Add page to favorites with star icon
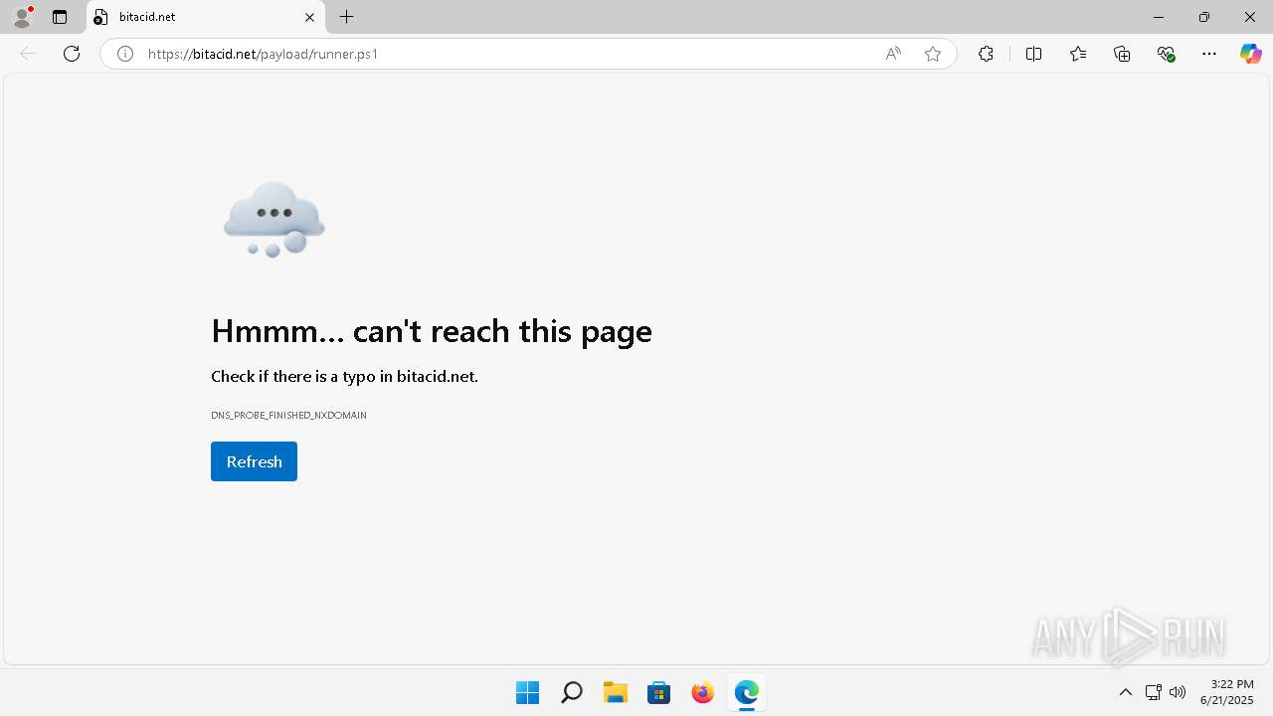Image resolution: width=1273 pixels, height=716 pixels. (x=933, y=54)
